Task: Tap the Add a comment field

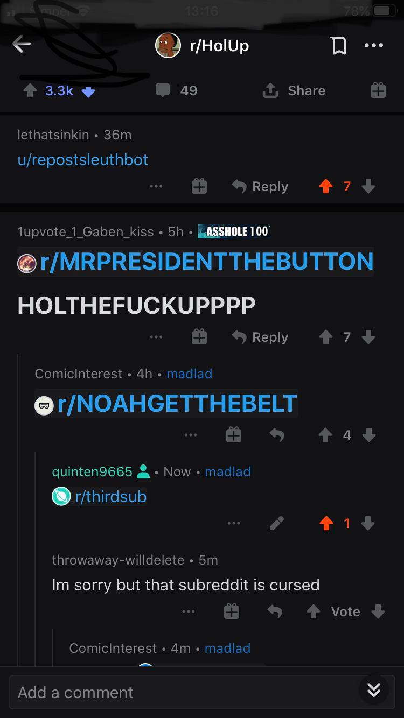Action: pos(183,693)
